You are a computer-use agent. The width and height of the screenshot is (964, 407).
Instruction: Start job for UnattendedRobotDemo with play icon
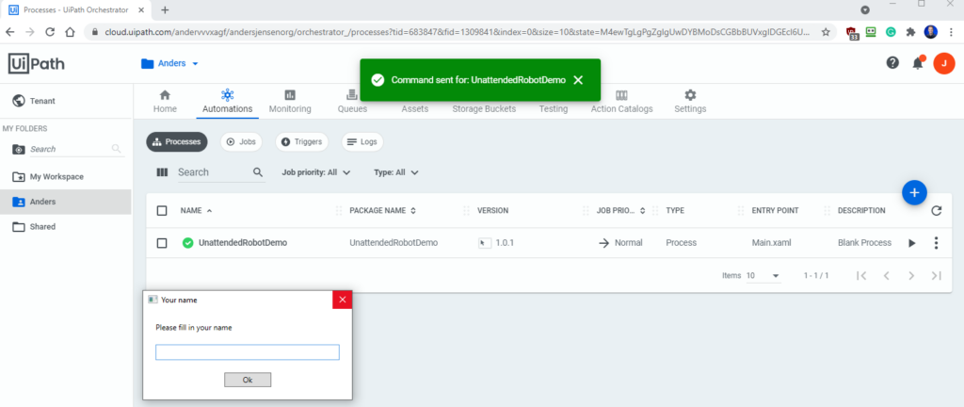point(911,243)
